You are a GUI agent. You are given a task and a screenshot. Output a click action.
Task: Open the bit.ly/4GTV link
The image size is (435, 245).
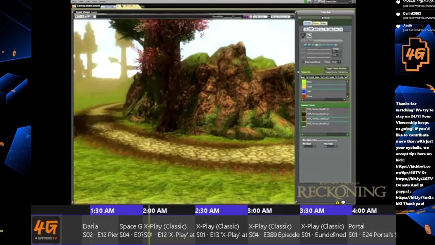tap(415, 179)
